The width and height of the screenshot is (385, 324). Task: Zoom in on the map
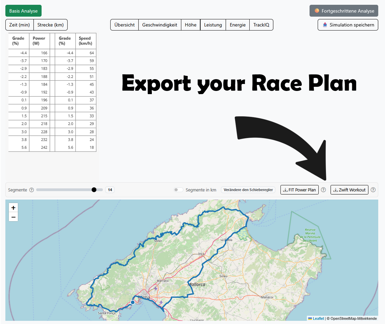[13, 208]
